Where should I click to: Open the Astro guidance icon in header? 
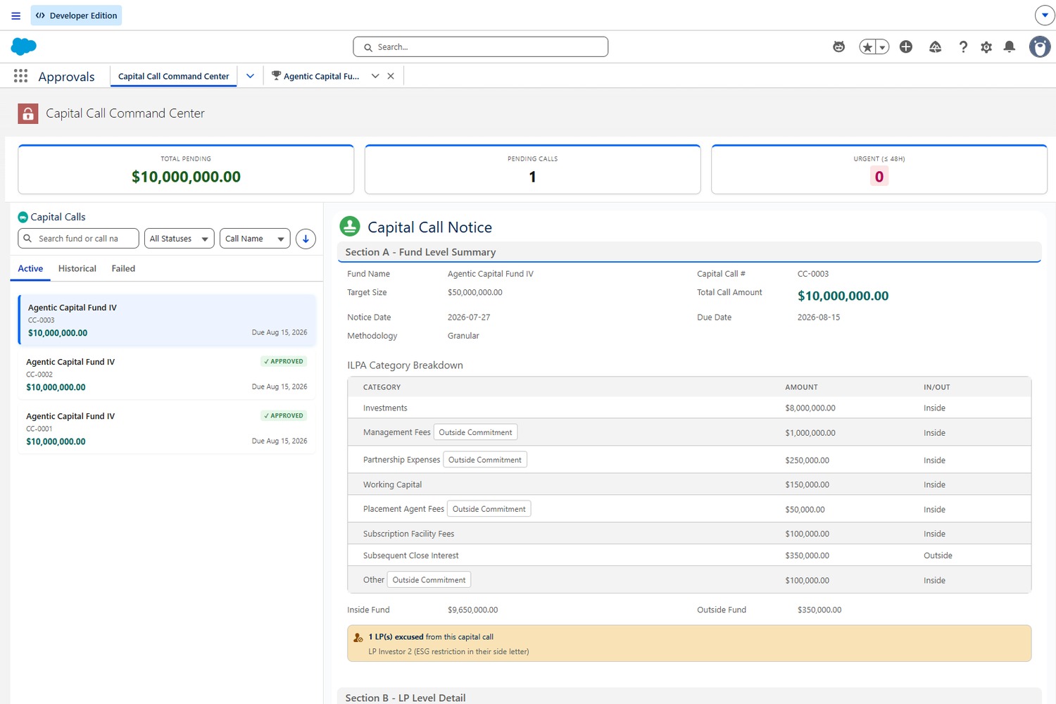coord(838,47)
